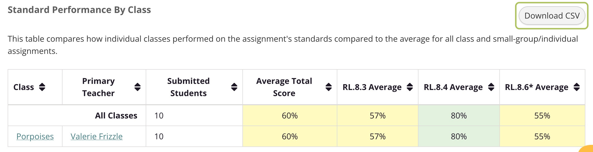Open the Porpoises class link
This screenshot has height=152, width=593.
click(x=35, y=136)
